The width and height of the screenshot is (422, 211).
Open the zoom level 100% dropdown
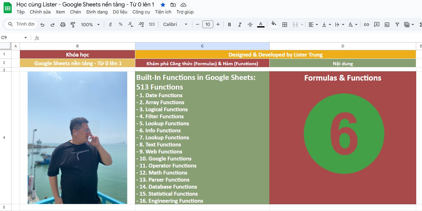(x=90, y=25)
